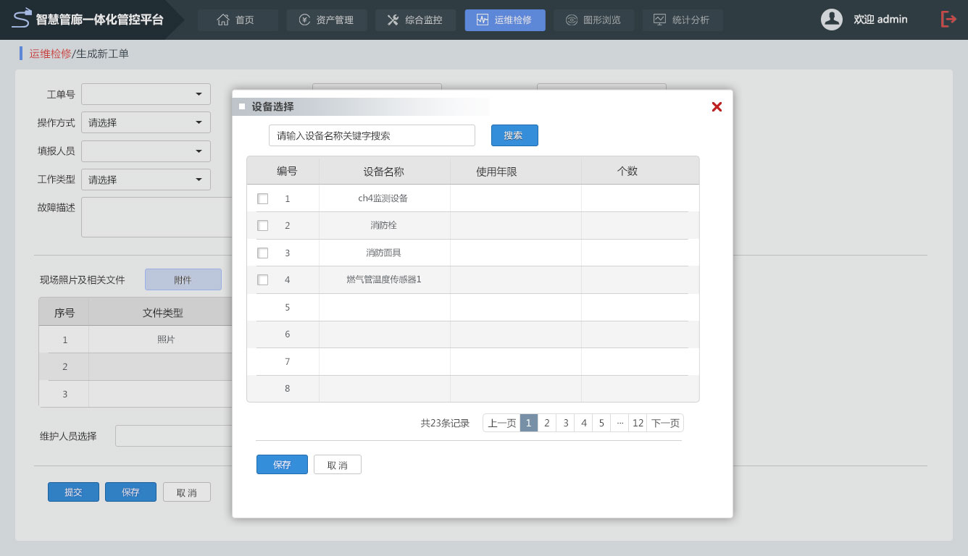Open the 首页 home tab
968x556 pixels.
click(238, 20)
